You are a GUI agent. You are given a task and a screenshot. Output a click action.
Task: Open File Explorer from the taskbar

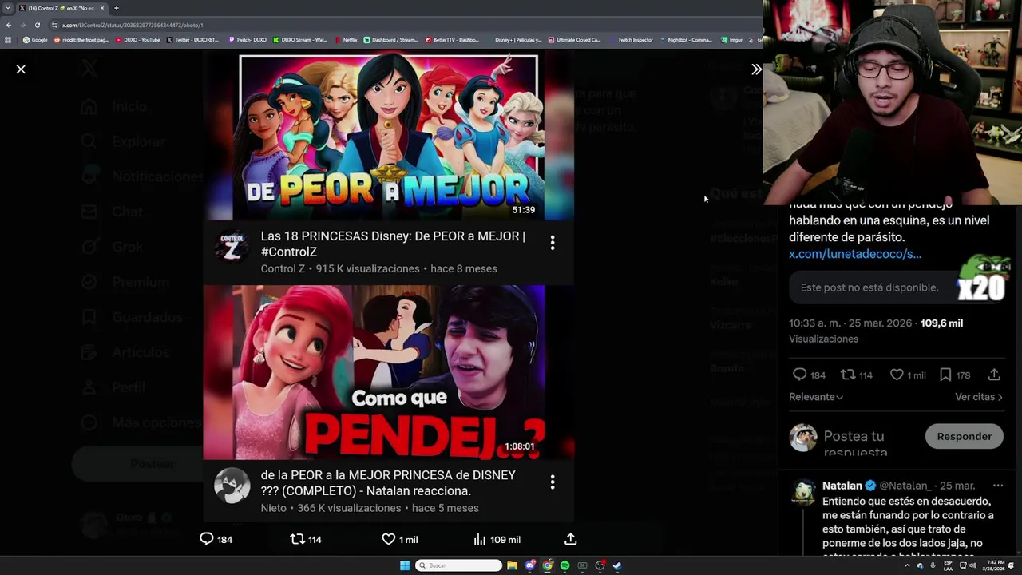point(512,565)
